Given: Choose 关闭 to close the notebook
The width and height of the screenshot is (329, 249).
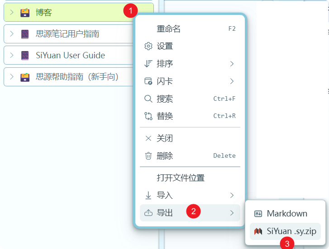Looking at the screenshot, I should coord(190,138).
